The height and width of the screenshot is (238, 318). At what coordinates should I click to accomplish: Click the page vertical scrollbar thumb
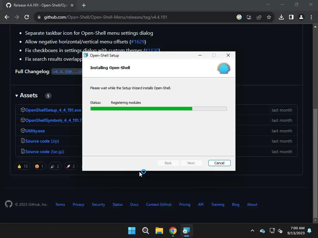[315, 163]
